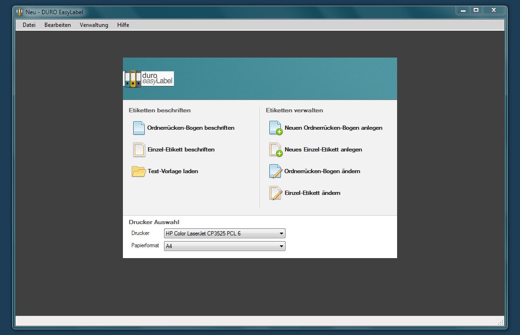The width and height of the screenshot is (520, 335).
Task: Open the Drucker printer dropdown
Action: (225, 234)
